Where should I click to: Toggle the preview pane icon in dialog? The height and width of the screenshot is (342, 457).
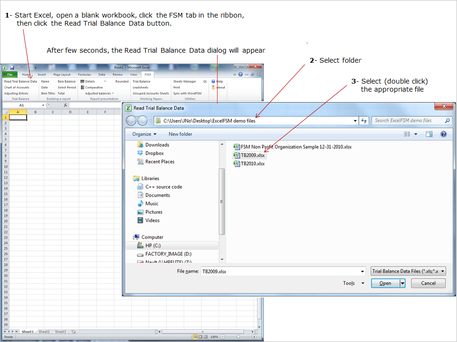click(x=429, y=134)
